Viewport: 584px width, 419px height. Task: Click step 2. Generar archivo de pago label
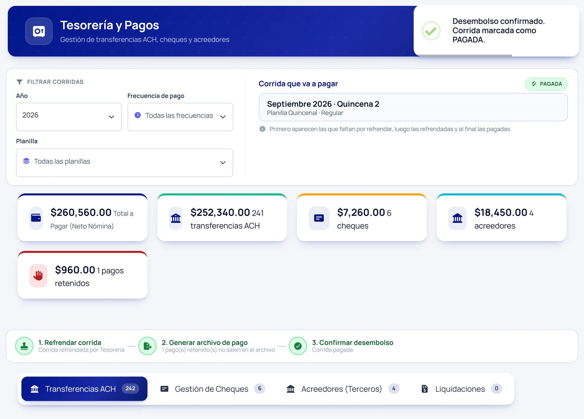click(205, 343)
